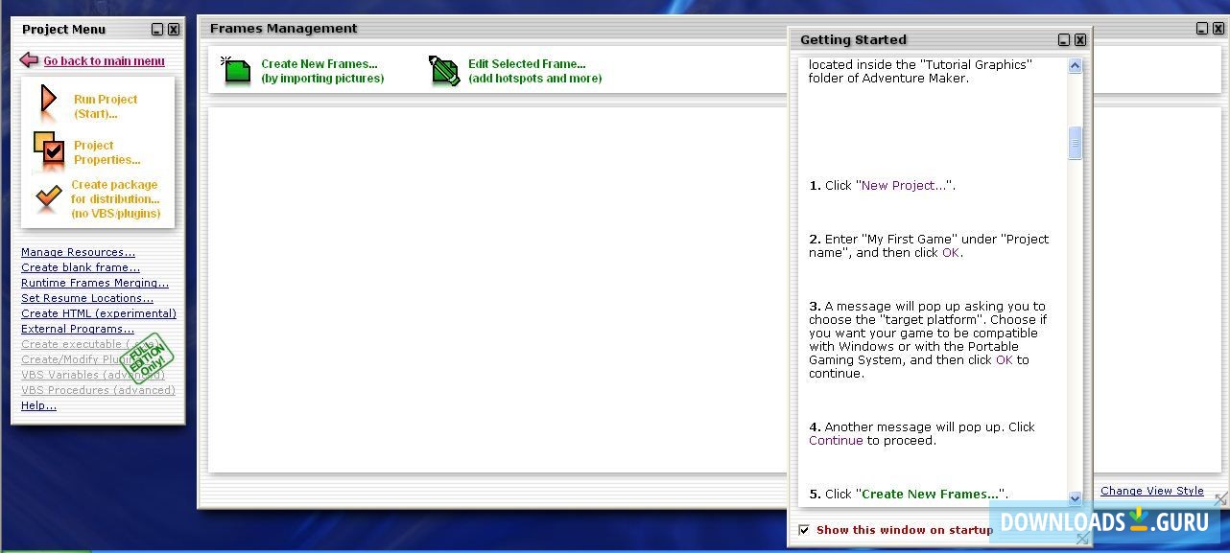The width and height of the screenshot is (1230, 553).
Task: Open Project Properties...
Action: click(x=107, y=152)
